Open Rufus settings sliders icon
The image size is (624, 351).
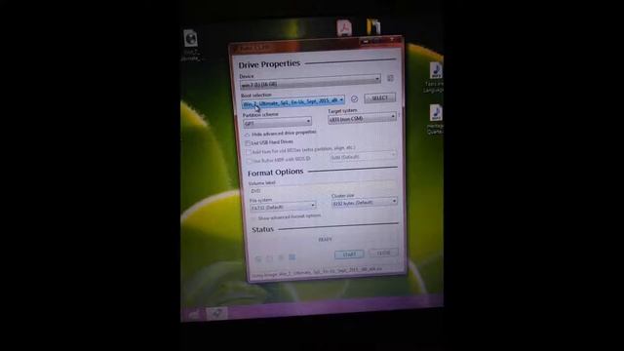[x=281, y=257]
